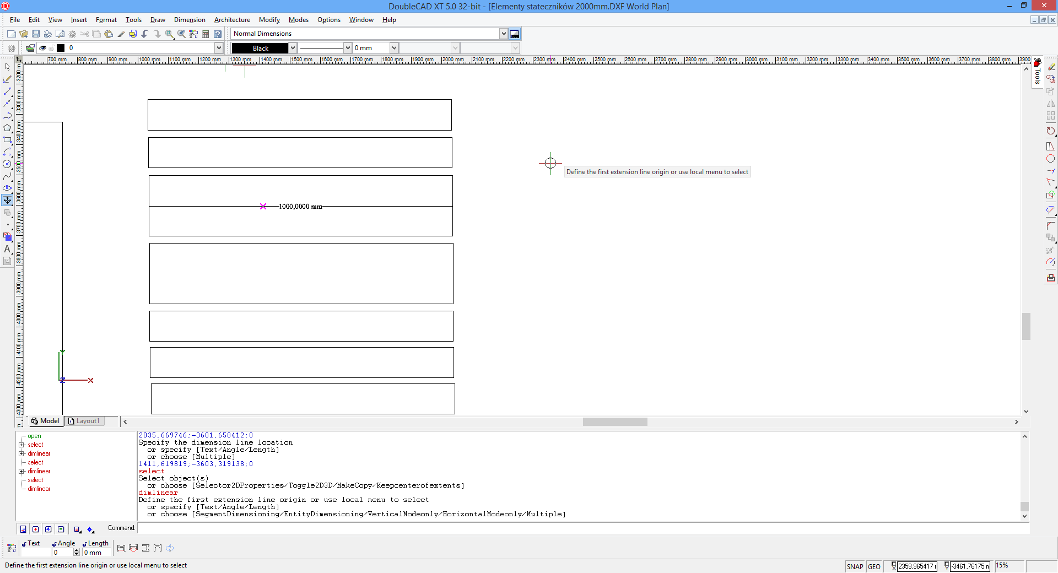This screenshot has height=573, width=1058.
Task: Expand the first dimlinear tree node
Action: 21,454
